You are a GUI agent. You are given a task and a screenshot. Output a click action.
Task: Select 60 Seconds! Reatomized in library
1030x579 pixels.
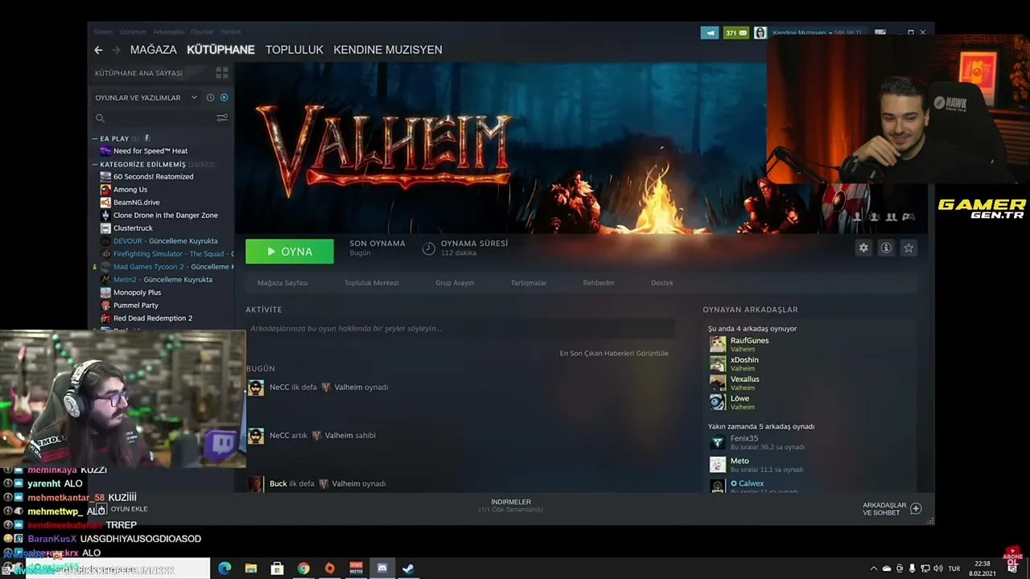pos(153,177)
